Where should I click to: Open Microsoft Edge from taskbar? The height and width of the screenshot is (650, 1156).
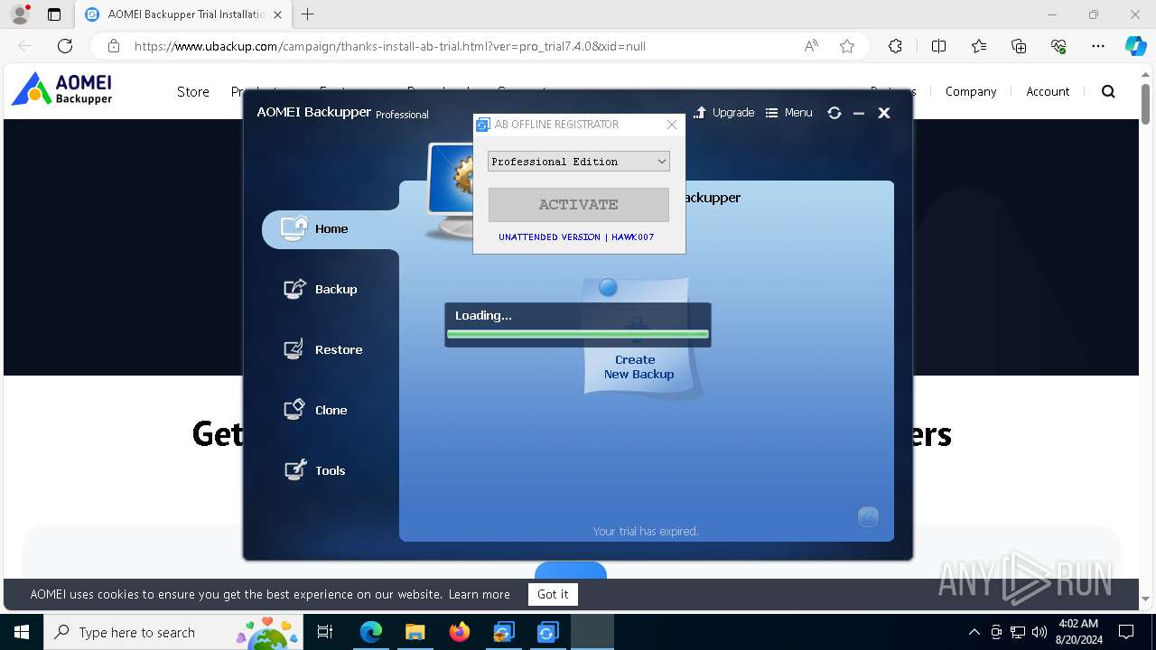point(371,632)
